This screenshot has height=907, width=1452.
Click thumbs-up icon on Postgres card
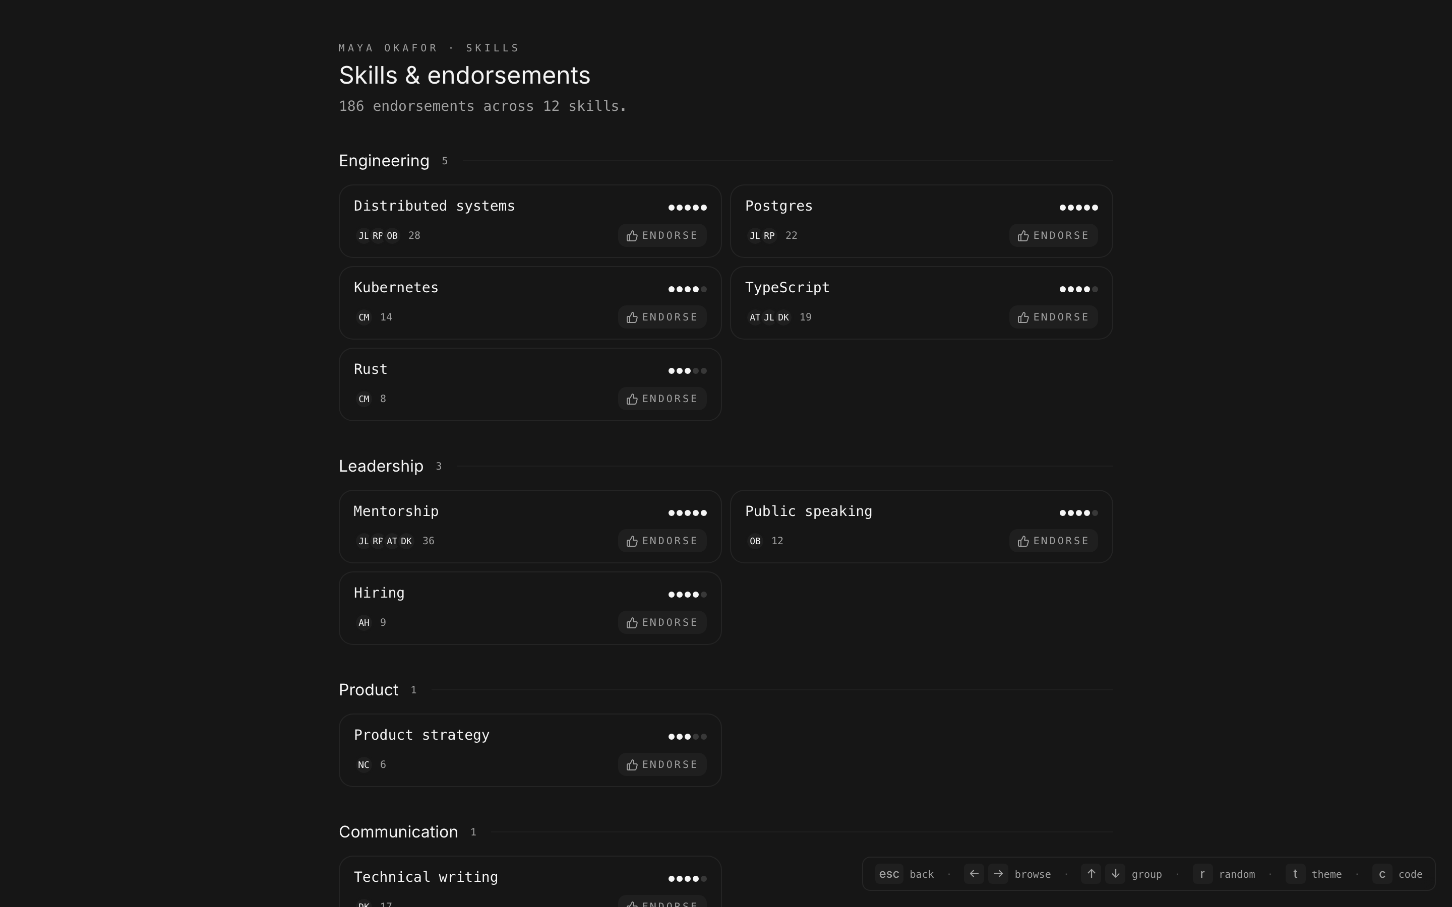[x=1023, y=236]
